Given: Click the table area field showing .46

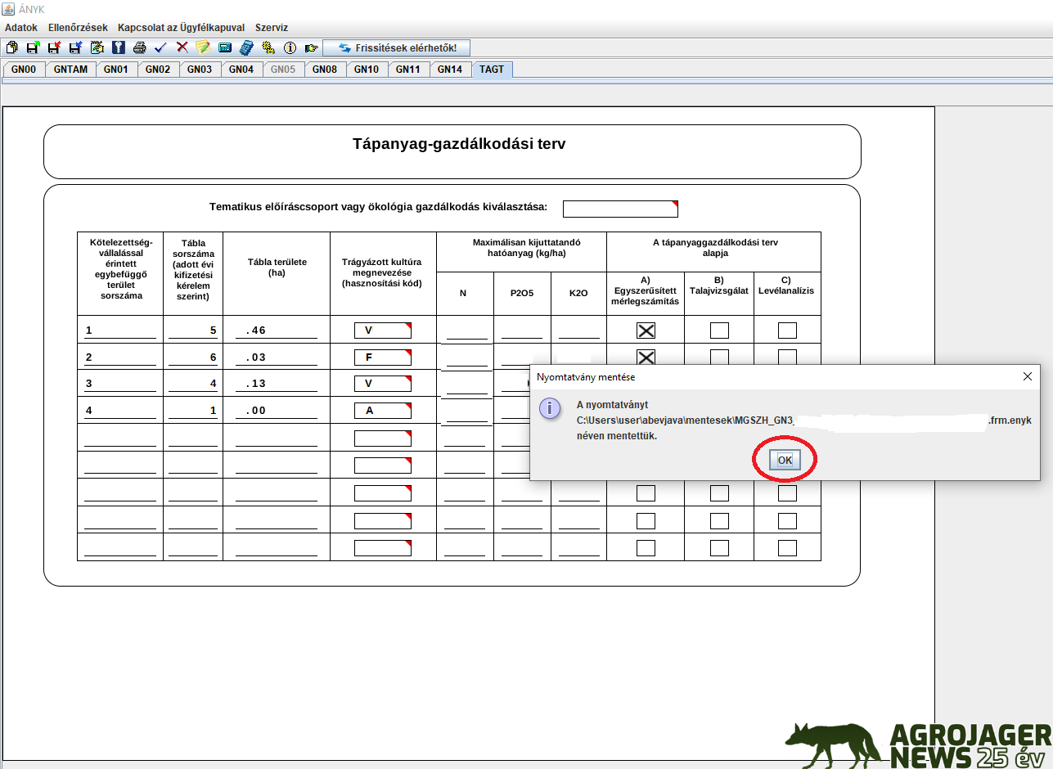Looking at the screenshot, I should [x=276, y=331].
